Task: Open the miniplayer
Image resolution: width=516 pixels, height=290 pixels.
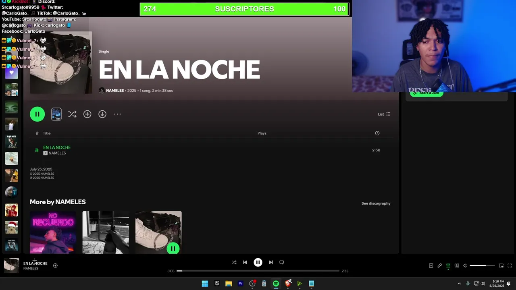Action: pyautogui.click(x=501, y=265)
